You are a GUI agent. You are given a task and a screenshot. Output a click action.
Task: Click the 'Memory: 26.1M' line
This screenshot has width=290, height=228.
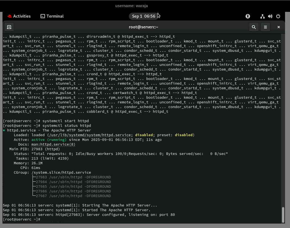coord(28,163)
